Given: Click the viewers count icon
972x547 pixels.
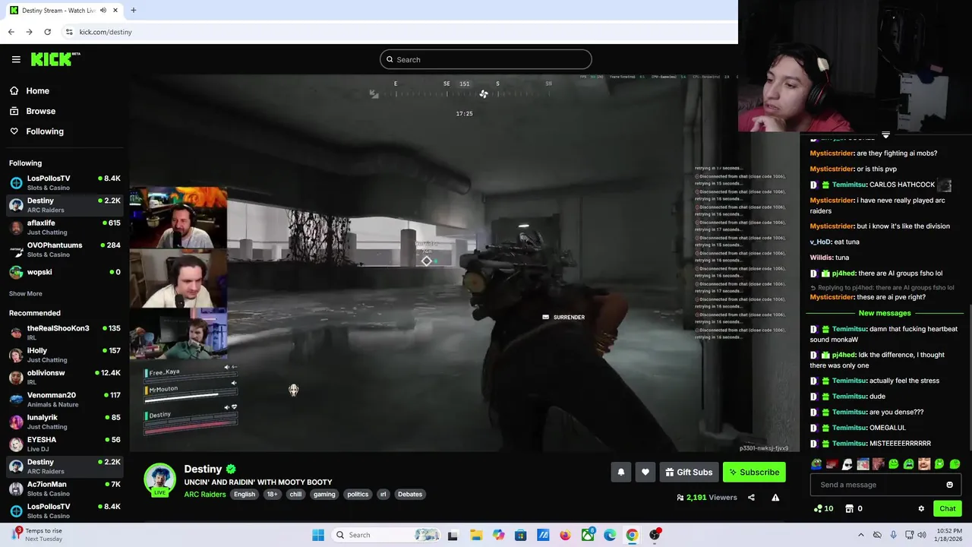Looking at the screenshot, I should (680, 498).
